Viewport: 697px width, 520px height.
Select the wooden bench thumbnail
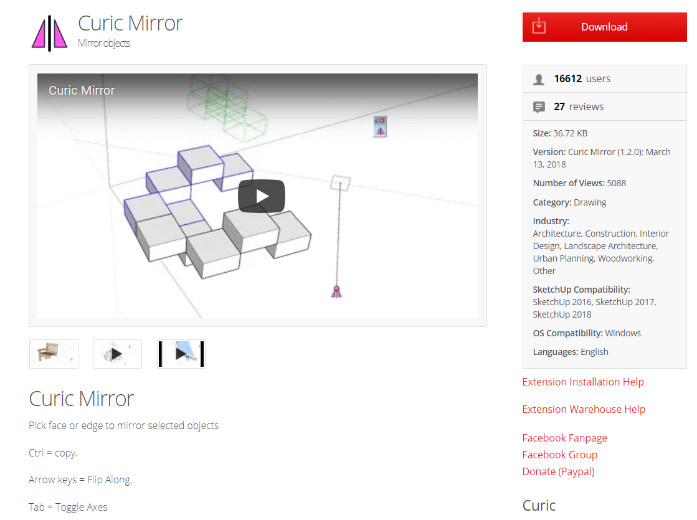pyautogui.click(x=54, y=354)
